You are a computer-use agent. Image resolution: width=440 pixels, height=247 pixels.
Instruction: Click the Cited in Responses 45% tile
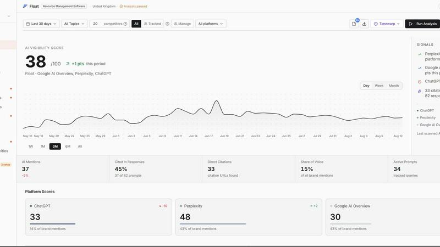click(x=156, y=169)
